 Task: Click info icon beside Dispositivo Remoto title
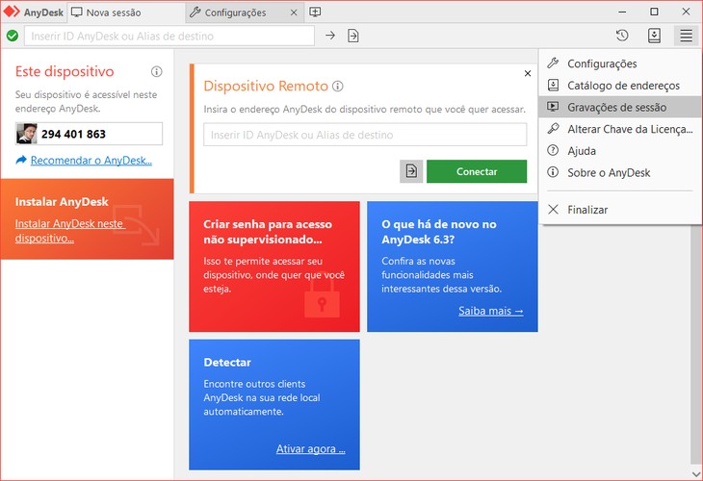click(338, 87)
